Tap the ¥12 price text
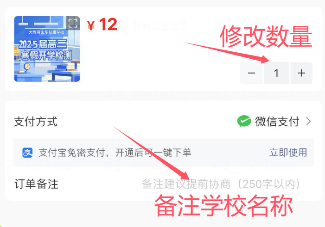325x227 pixels. point(102,25)
